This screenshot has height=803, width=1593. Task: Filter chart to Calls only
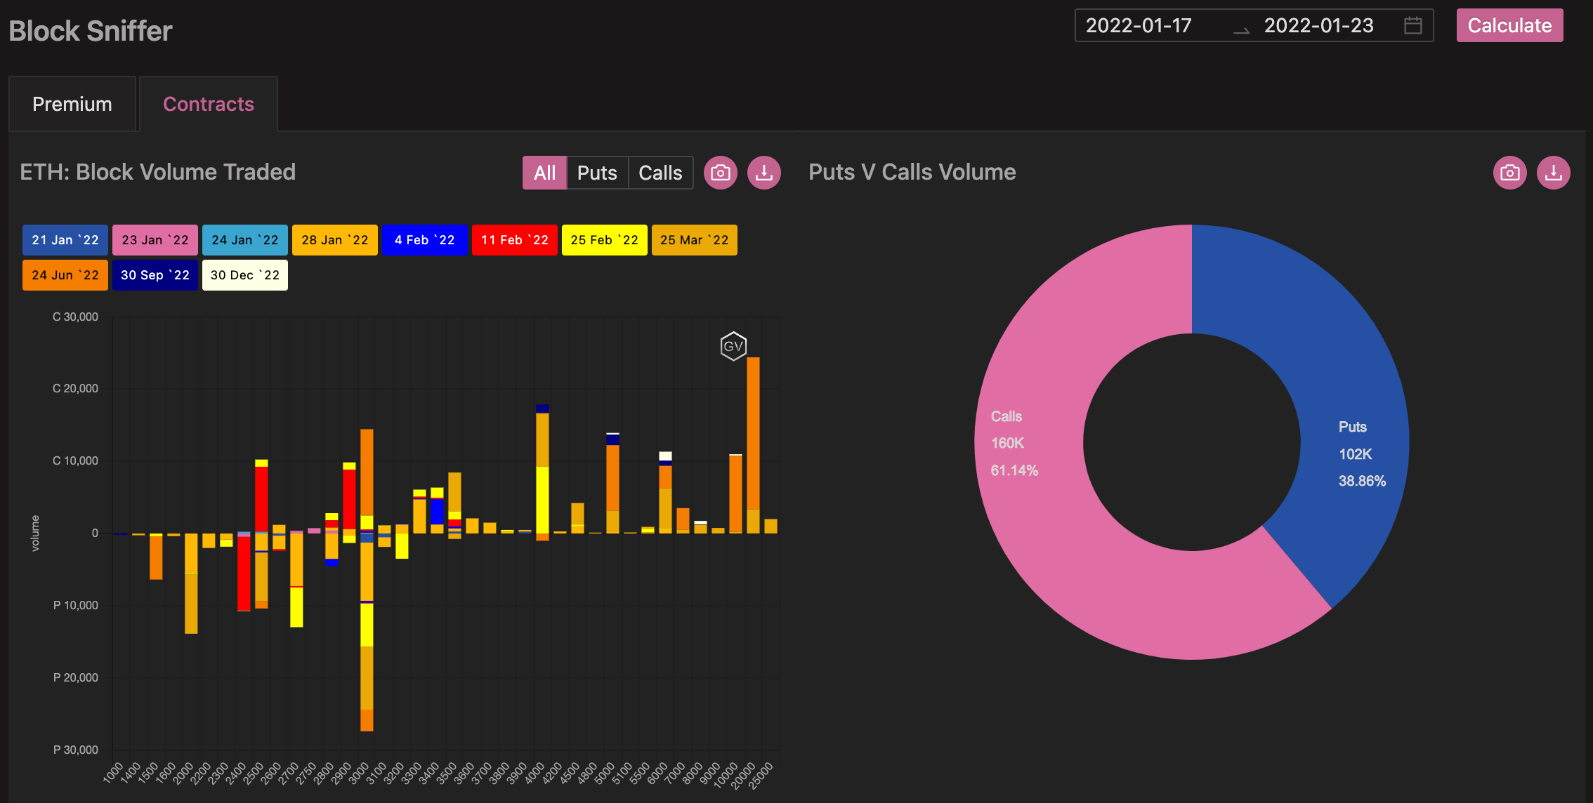[660, 173]
